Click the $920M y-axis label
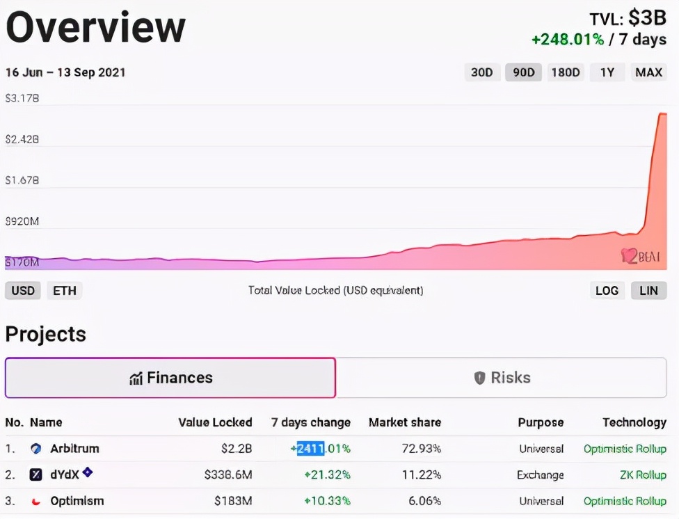 [22, 221]
